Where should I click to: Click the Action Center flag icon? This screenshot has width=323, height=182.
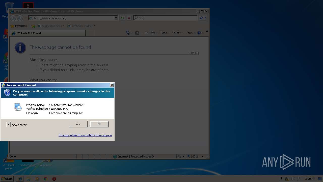point(299,179)
